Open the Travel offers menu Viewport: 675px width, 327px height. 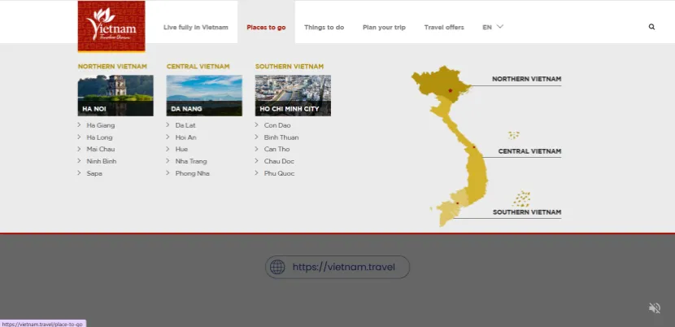[x=444, y=27]
